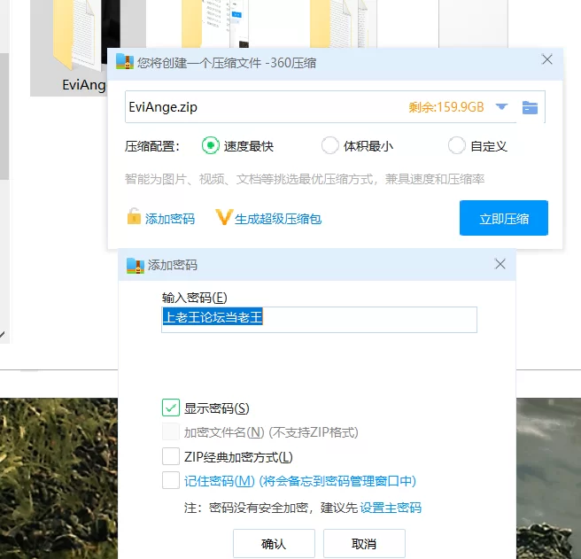581x559 pixels.
Task: Click the unlocked padlock icon beside 添加密码
Action: pos(134,217)
